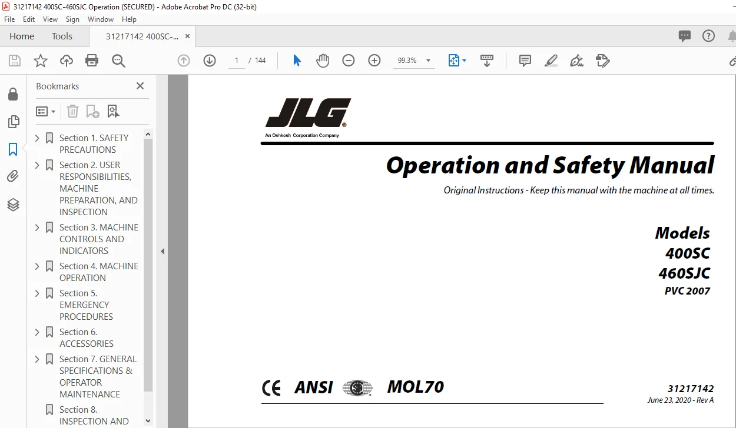Screen dimensions: 736x428
Task: Toggle scrolling mode icon
Action: click(487, 61)
